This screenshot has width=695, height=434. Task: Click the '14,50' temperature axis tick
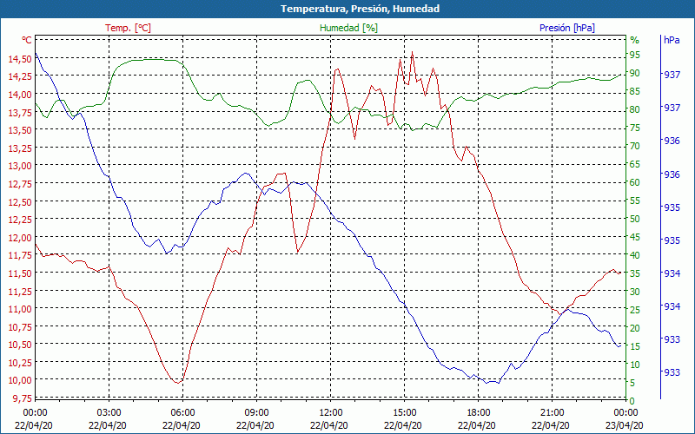(19, 58)
